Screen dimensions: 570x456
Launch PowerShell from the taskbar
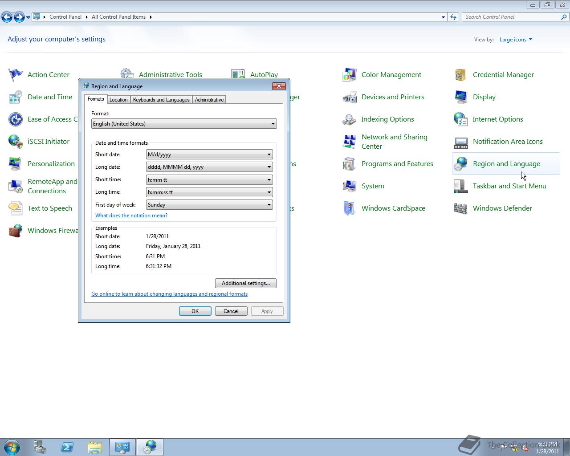tap(67, 447)
